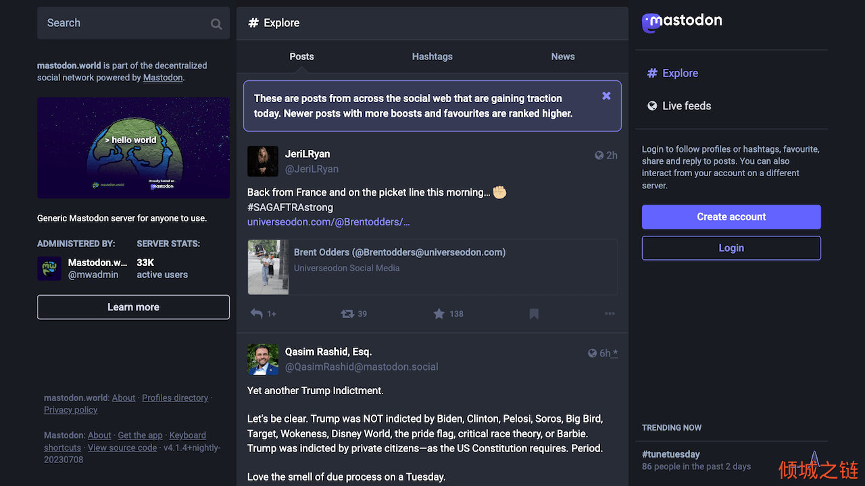Open the mwadmin administrator avatar
The width and height of the screenshot is (865, 486).
[49, 269]
